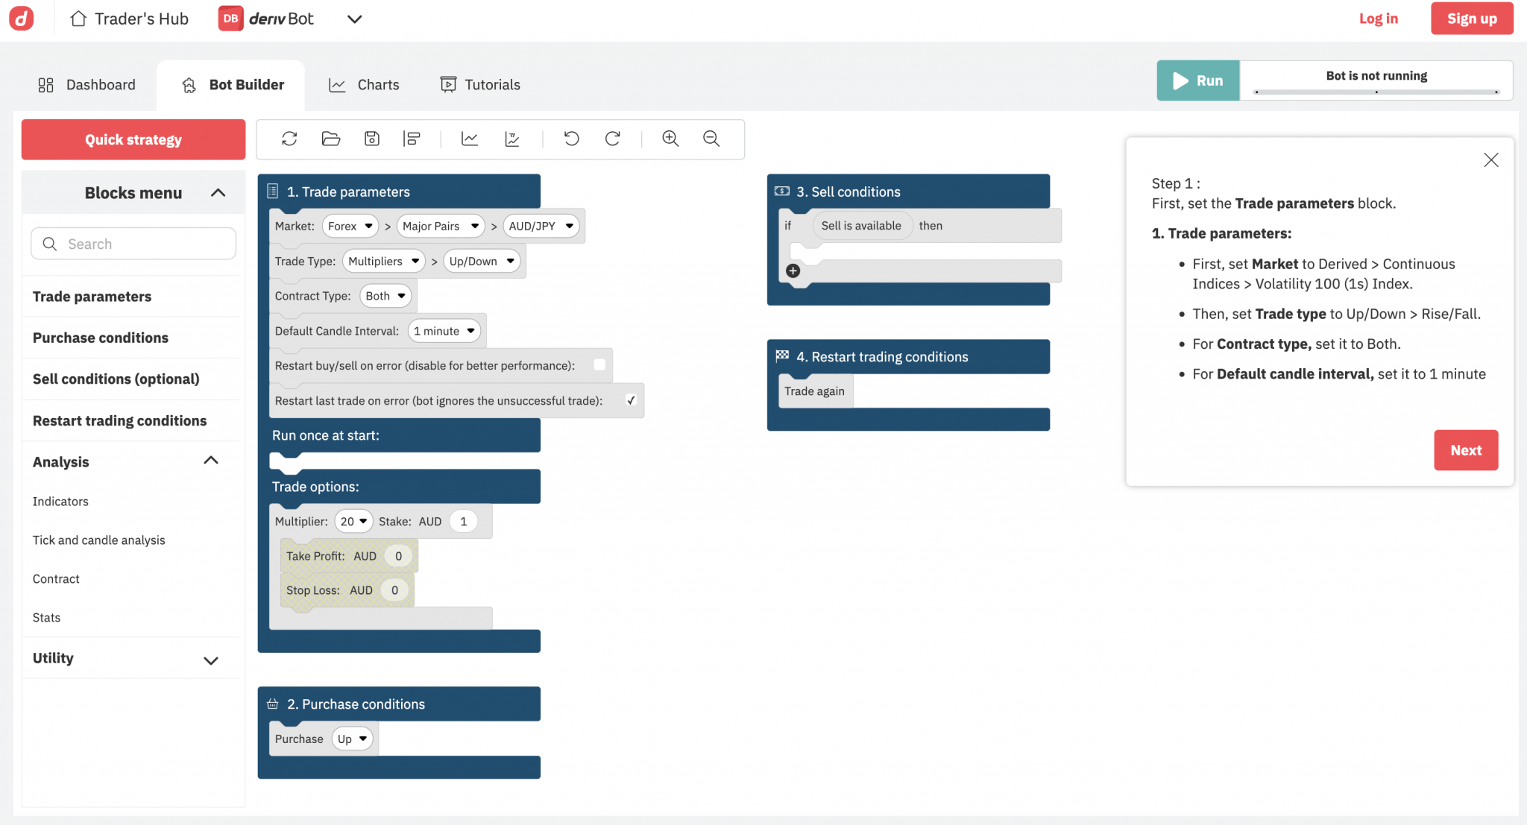Open the Tutorials tab
Image resolution: width=1527 pixels, height=825 pixels.
[x=480, y=85]
